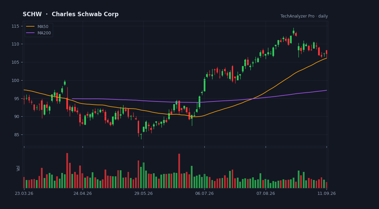Screen dimensions: 379x209
Task: Click the 90 price axis label
Action: coord(17,117)
